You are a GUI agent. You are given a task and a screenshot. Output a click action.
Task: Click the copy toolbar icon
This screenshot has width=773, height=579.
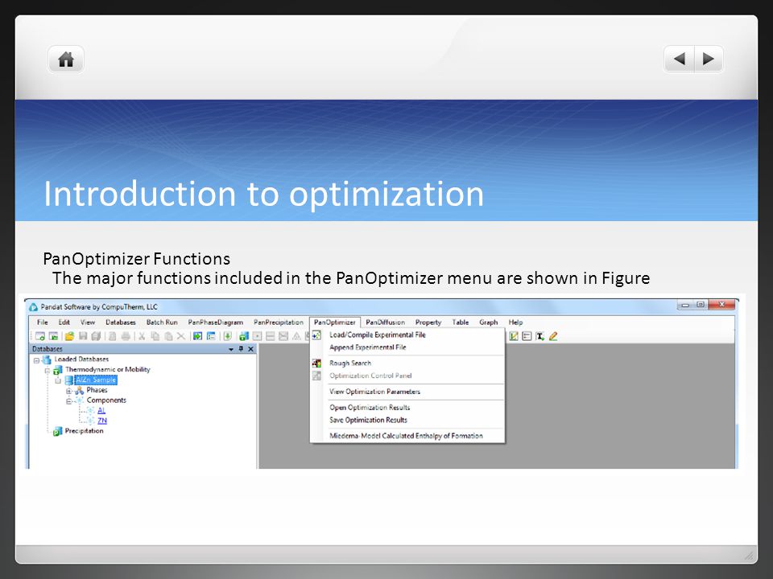pyautogui.click(x=155, y=336)
